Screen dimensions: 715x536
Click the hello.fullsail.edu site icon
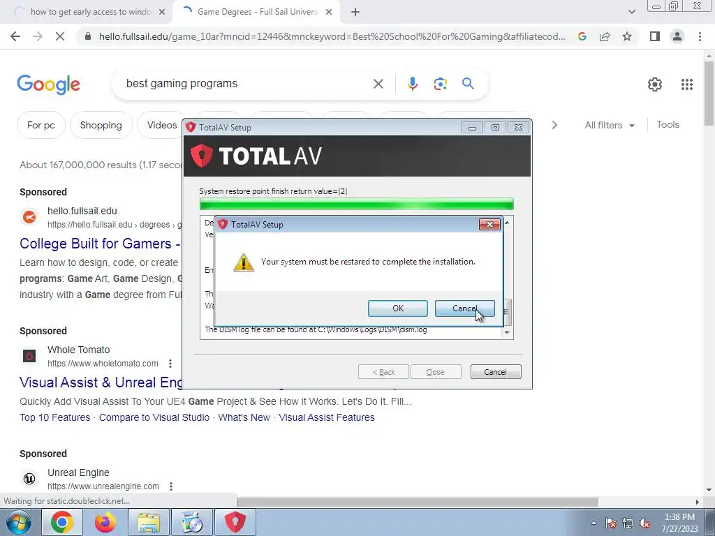29,217
